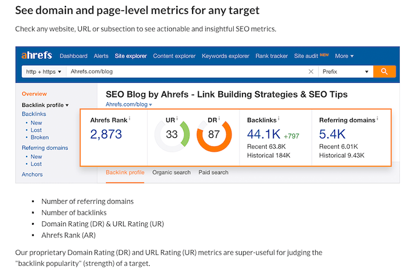Click the 'Ahrefs Rank (AR)' bullet

(68, 235)
